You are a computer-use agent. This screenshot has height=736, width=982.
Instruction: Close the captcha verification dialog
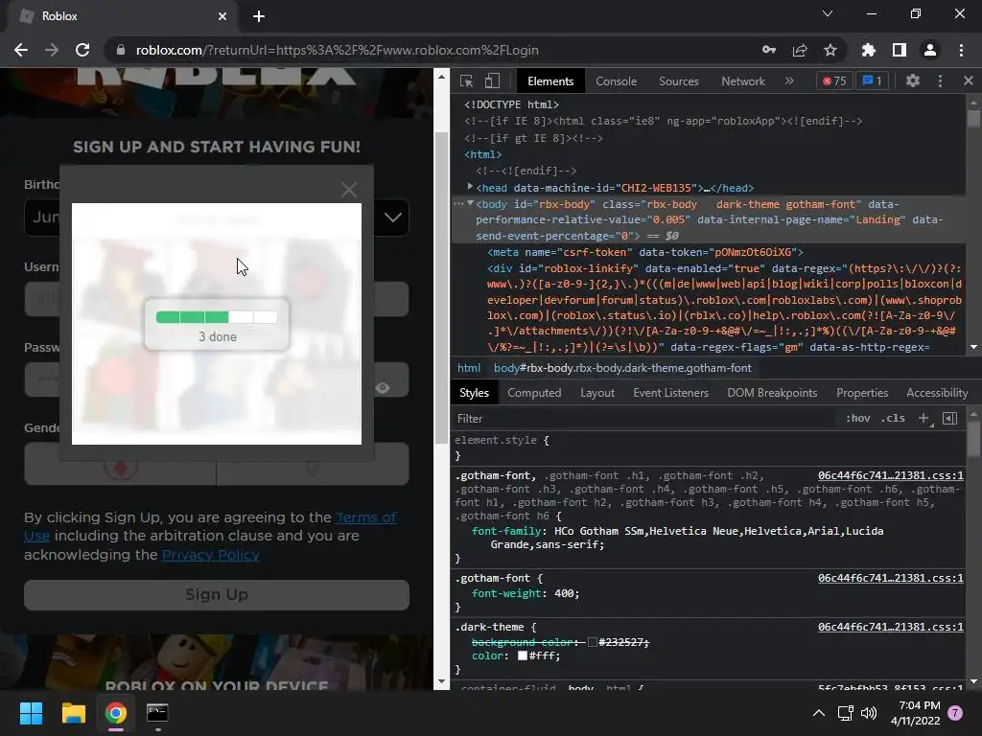[349, 190]
